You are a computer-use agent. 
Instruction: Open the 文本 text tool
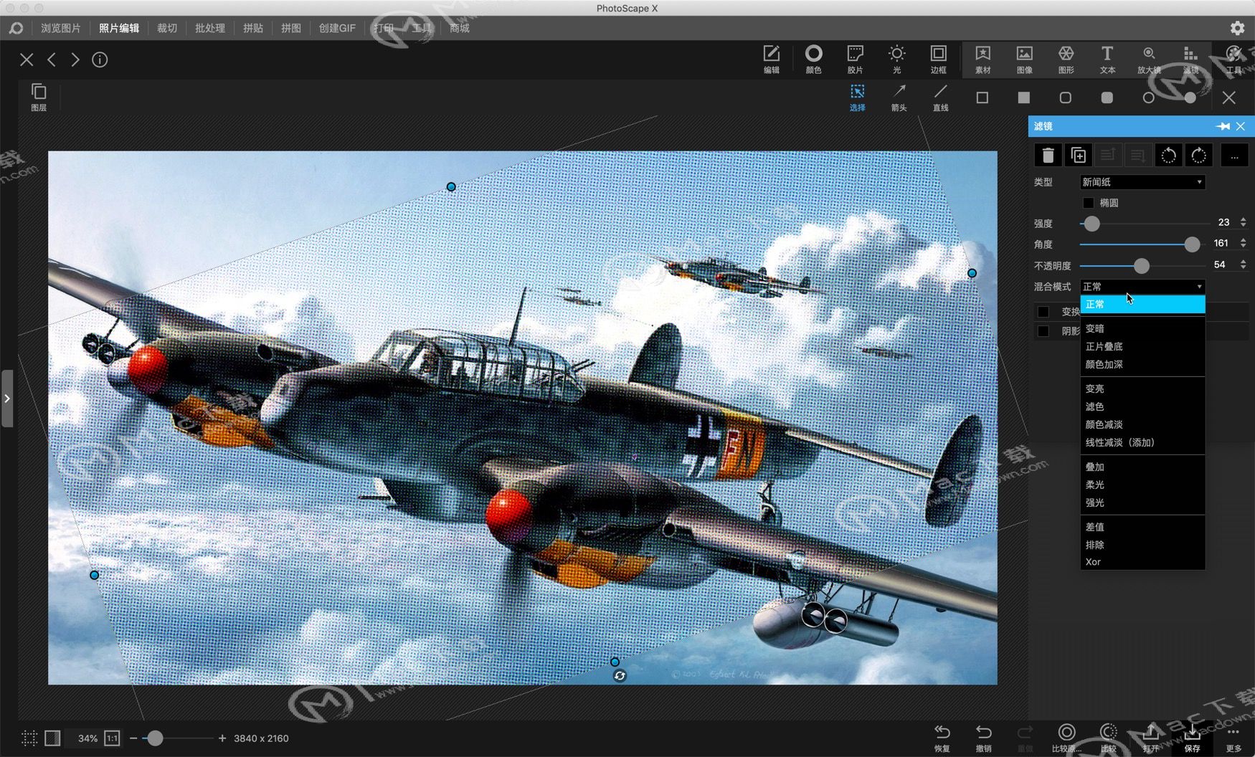click(1107, 59)
